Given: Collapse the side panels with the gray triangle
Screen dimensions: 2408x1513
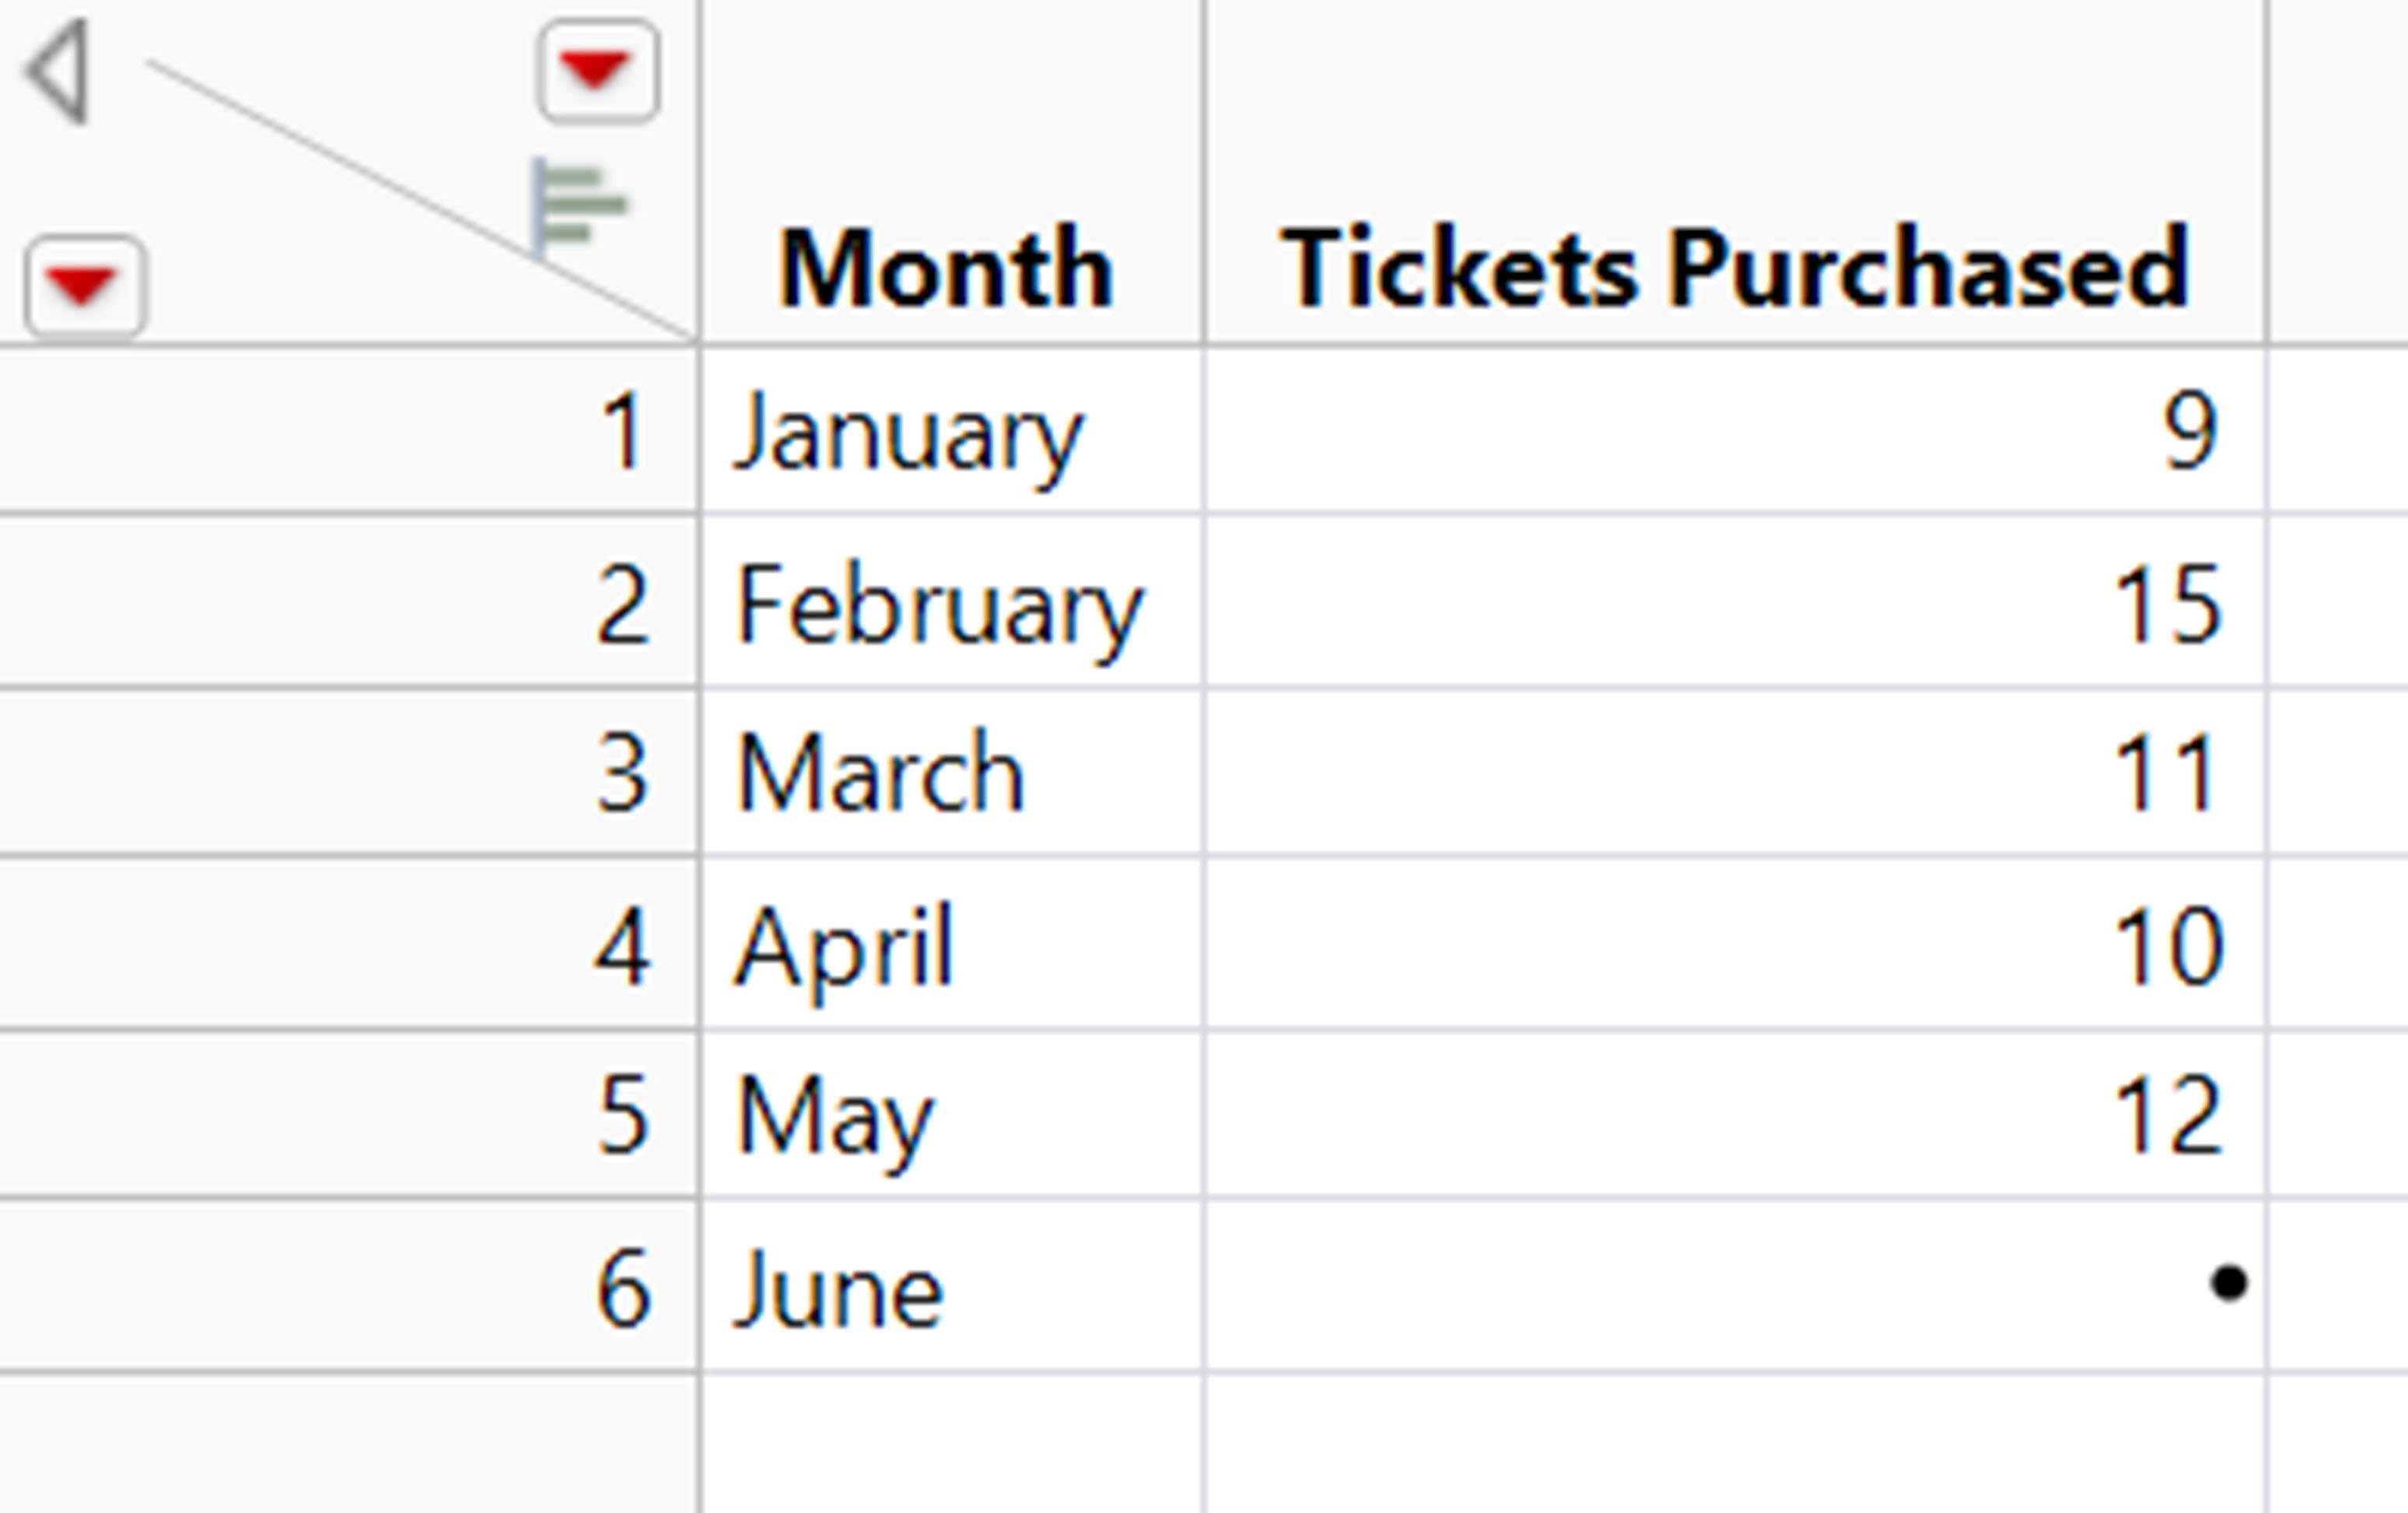Looking at the screenshot, I should click(x=61, y=72).
